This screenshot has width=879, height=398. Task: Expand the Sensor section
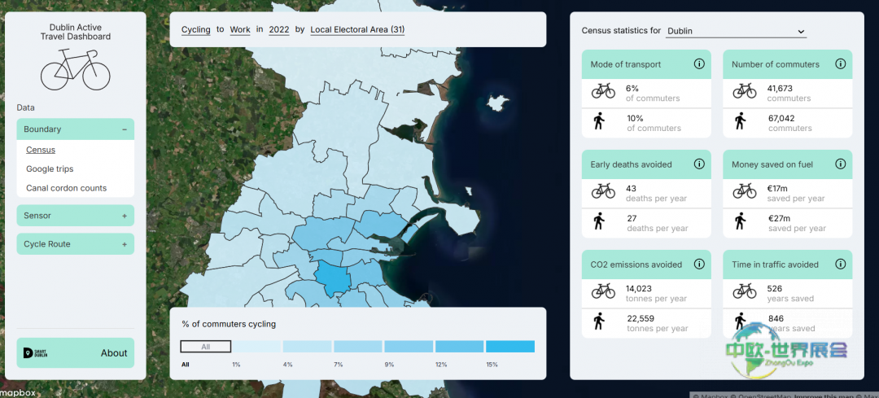coord(75,215)
